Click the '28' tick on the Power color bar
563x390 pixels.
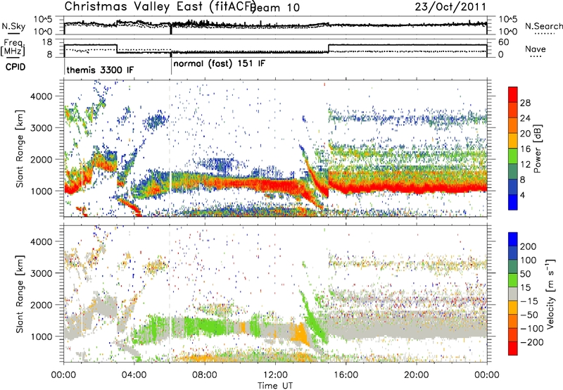[x=525, y=103]
